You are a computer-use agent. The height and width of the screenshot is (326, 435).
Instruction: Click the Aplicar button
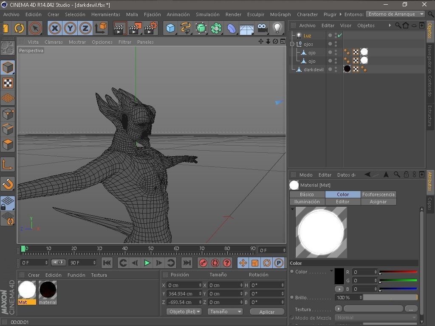(267, 312)
